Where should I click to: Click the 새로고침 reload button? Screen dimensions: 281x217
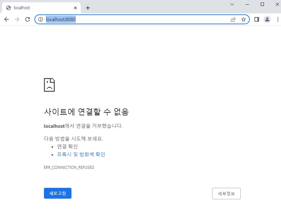click(57, 193)
